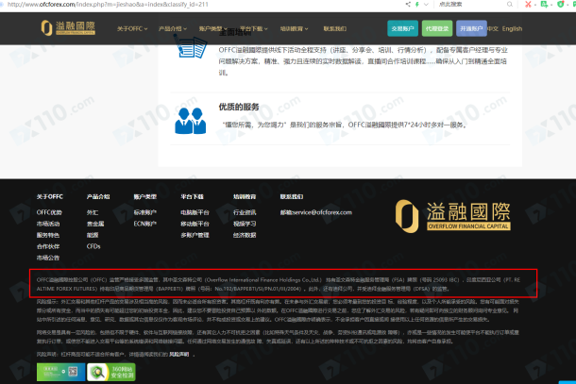Screen dimensions: 576x384
Task: Click the blue document training icon
Action: tap(191, 47)
